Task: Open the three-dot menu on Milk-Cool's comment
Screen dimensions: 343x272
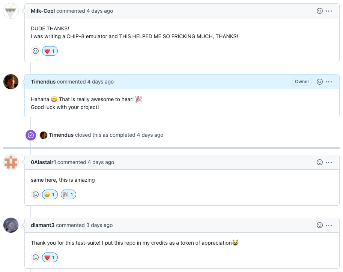Action: click(x=329, y=11)
